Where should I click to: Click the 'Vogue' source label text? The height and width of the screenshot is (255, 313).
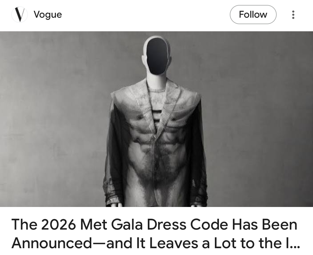[x=48, y=15]
